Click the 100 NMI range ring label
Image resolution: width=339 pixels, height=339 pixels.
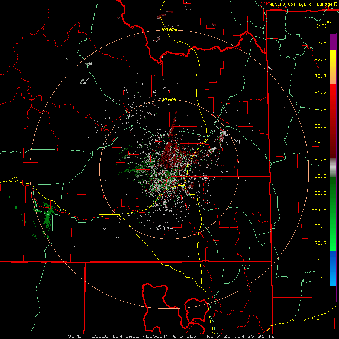[x=169, y=30]
